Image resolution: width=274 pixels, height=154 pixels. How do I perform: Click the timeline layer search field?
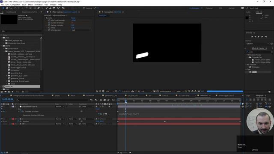tap(52, 100)
